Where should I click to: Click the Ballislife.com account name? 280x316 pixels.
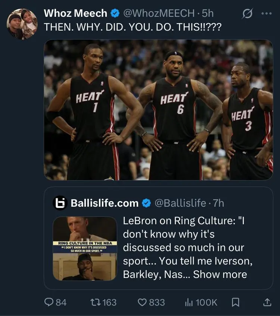point(105,203)
